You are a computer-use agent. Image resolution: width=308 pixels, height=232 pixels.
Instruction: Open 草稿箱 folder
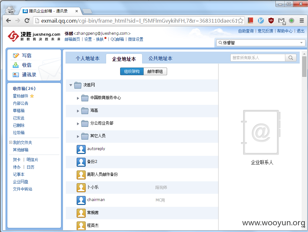[x=19, y=111]
